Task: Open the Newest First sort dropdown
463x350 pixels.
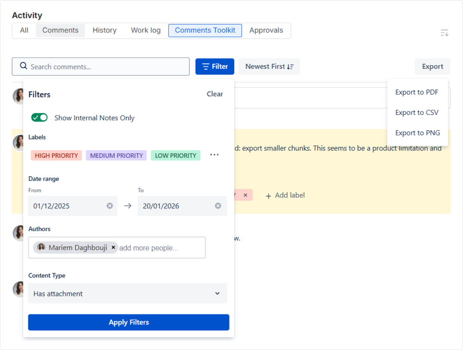Action: 269,66
